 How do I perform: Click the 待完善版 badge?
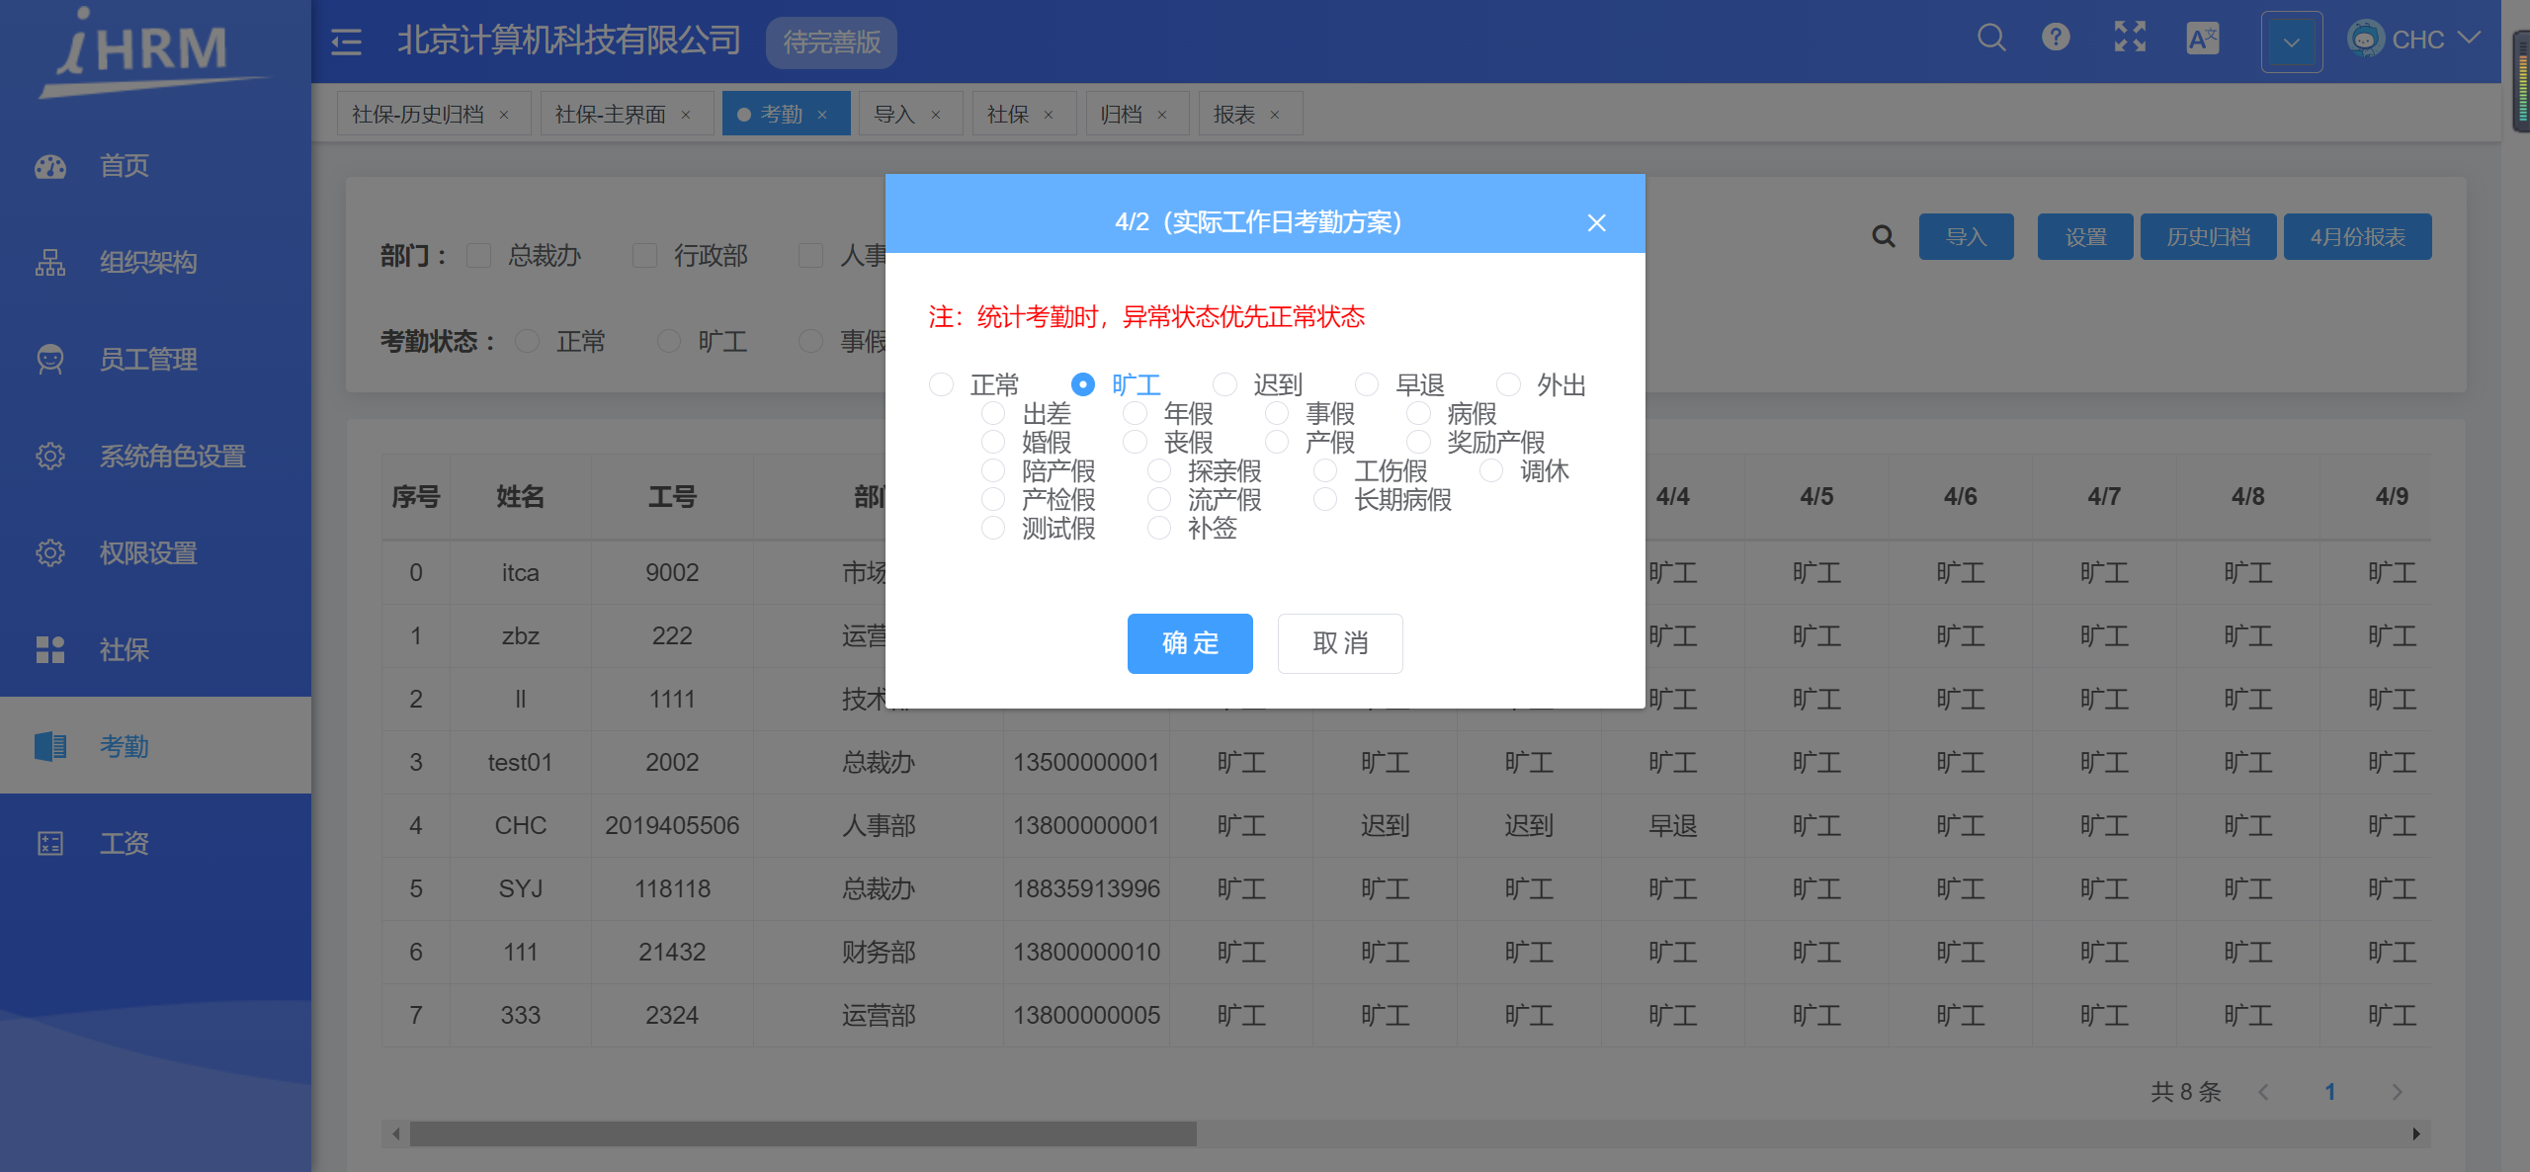coord(831,42)
